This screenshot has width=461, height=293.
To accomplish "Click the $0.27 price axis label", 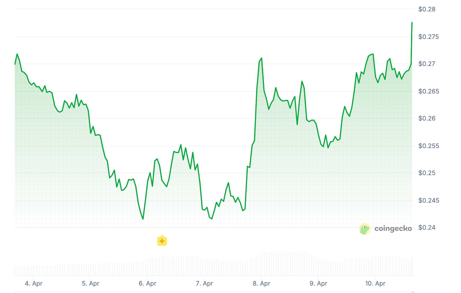I will point(427,64).
